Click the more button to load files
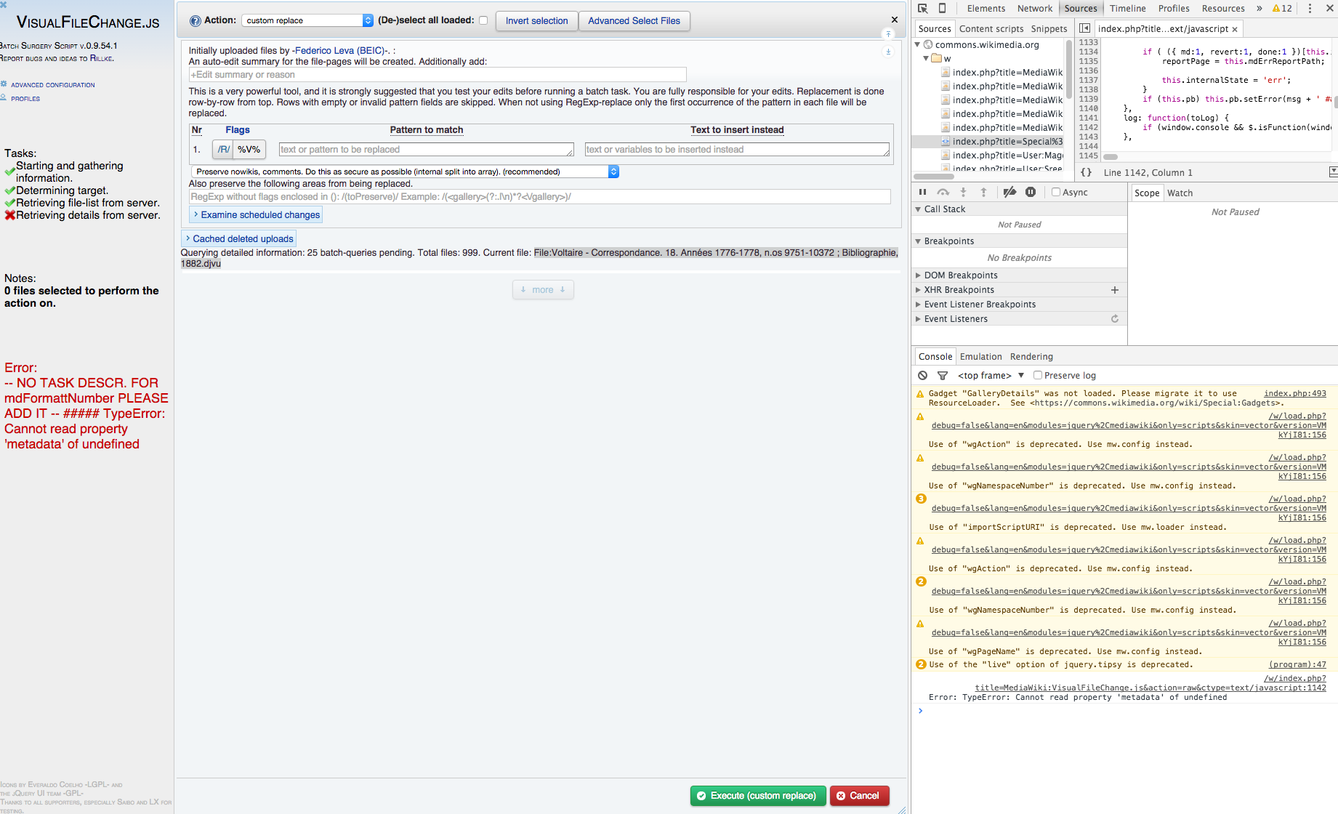1338x814 pixels. (x=543, y=290)
